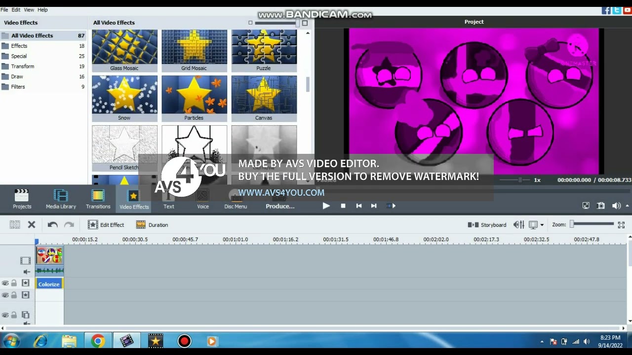Undo the last action

click(52, 225)
